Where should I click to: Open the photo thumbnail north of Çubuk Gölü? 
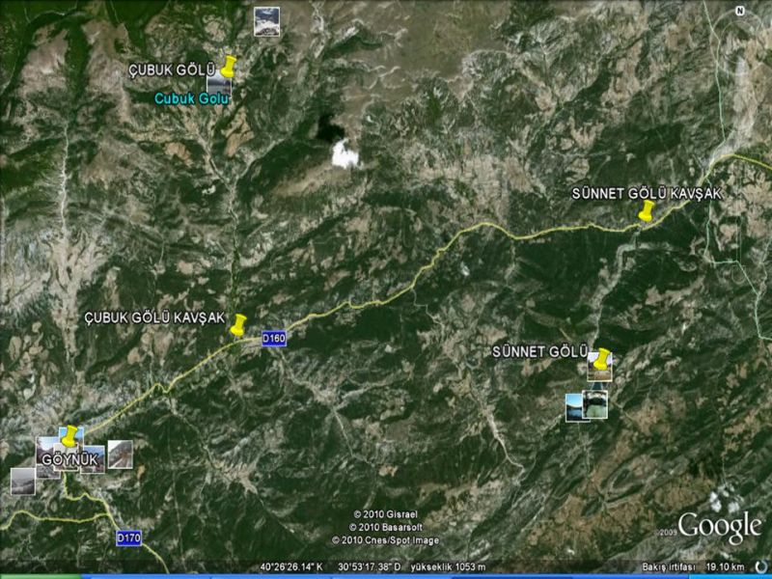267,21
